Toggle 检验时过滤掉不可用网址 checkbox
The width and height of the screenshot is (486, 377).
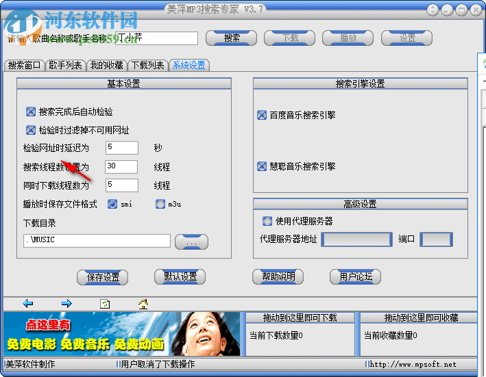click(x=31, y=130)
